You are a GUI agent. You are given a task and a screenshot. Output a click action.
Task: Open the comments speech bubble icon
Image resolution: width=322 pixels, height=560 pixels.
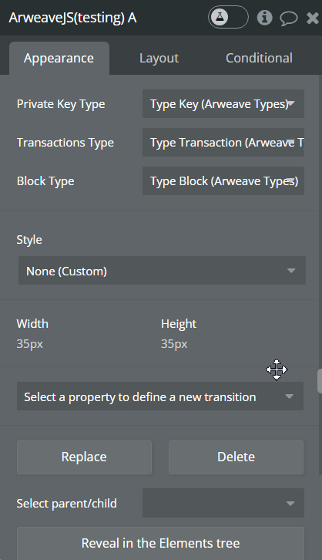coord(288,18)
